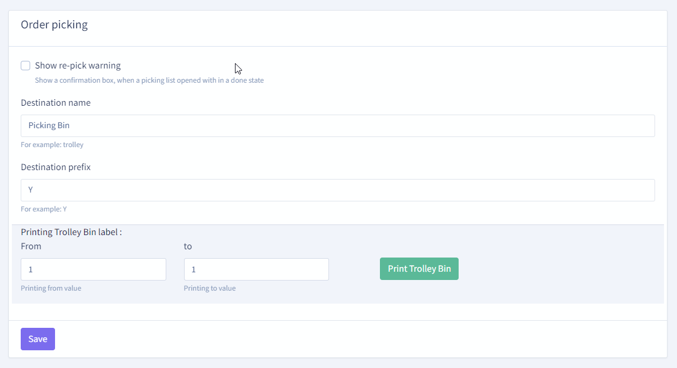Click the 'Destination name' field label

tap(56, 103)
